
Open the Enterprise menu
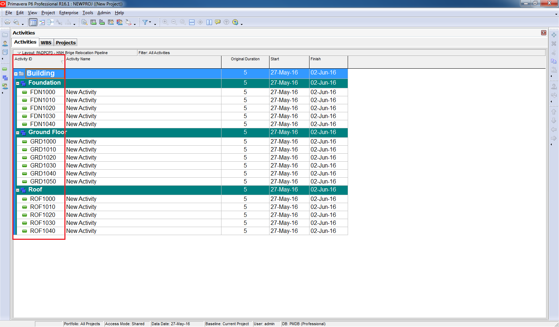point(68,13)
